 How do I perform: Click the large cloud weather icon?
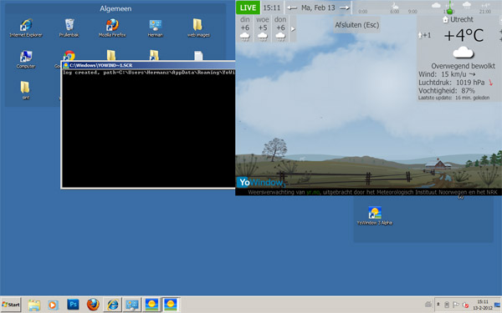pos(463,53)
